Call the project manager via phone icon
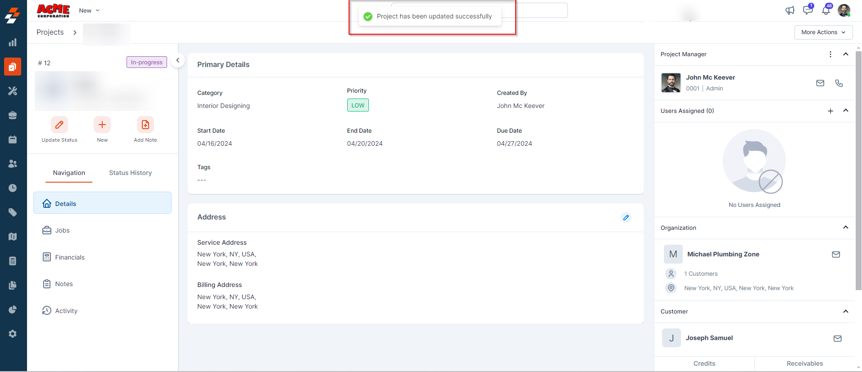This screenshot has height=372, width=862. pos(839,83)
